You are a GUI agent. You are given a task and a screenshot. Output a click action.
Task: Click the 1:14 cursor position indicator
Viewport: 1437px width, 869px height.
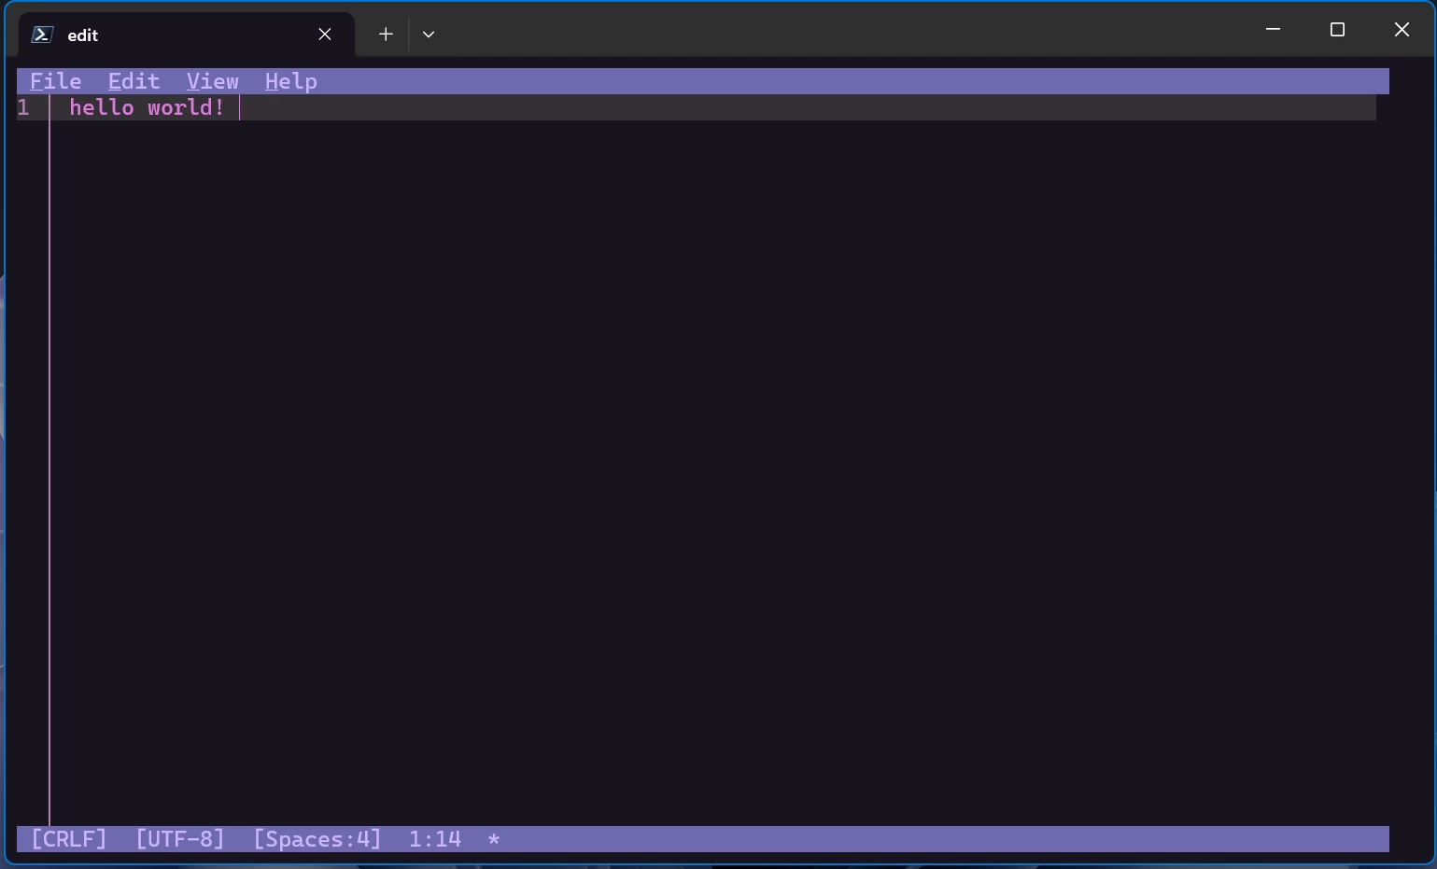pyautogui.click(x=433, y=838)
